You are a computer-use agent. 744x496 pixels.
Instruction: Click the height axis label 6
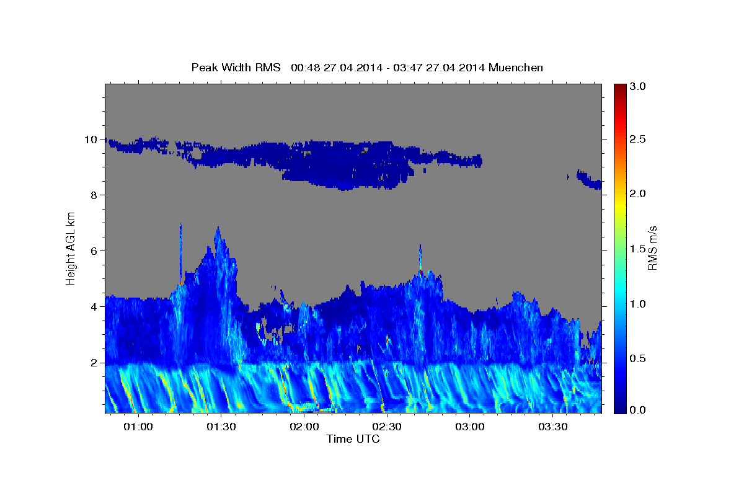[95, 251]
